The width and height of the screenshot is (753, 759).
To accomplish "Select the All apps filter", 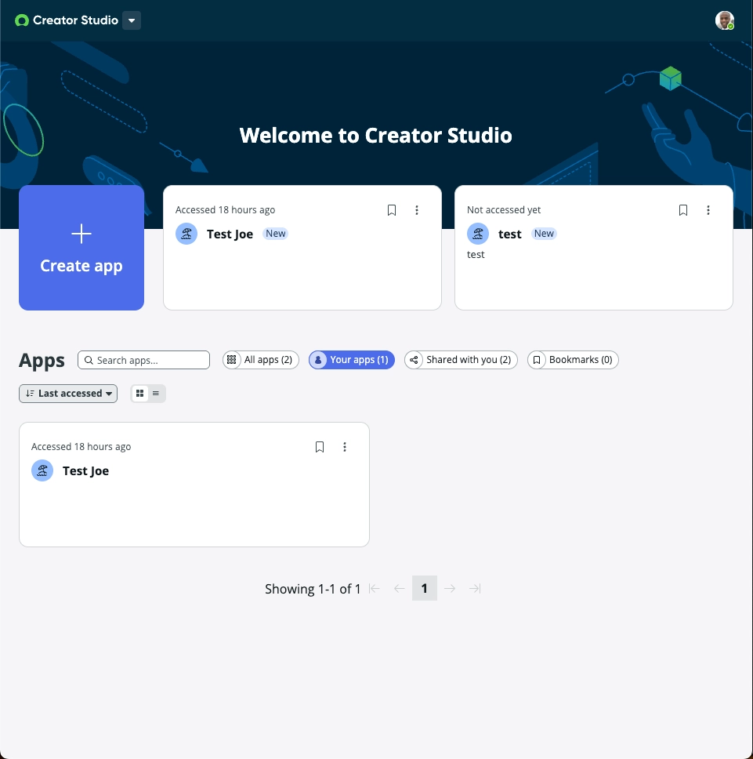I will (260, 360).
